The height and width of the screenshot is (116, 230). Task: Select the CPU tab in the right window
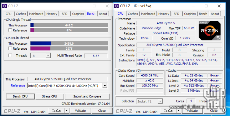coord(120,14)
